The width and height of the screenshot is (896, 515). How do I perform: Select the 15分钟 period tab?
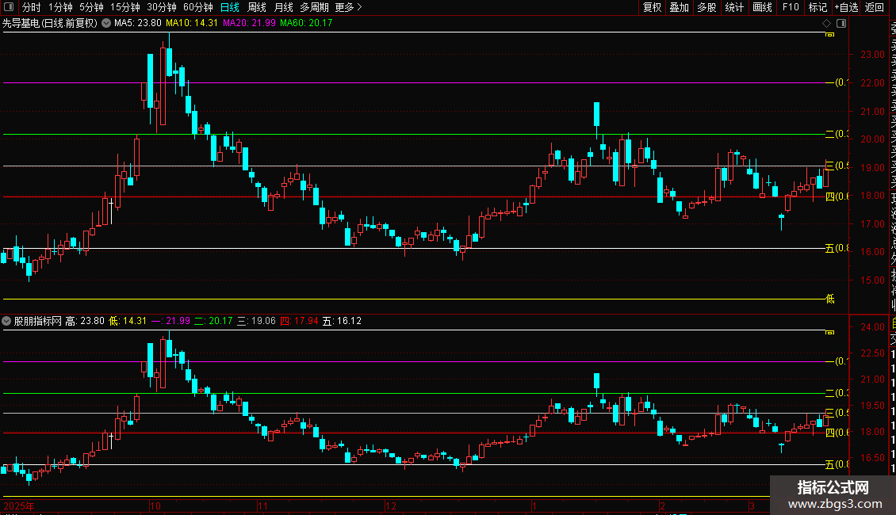pyautogui.click(x=125, y=7)
